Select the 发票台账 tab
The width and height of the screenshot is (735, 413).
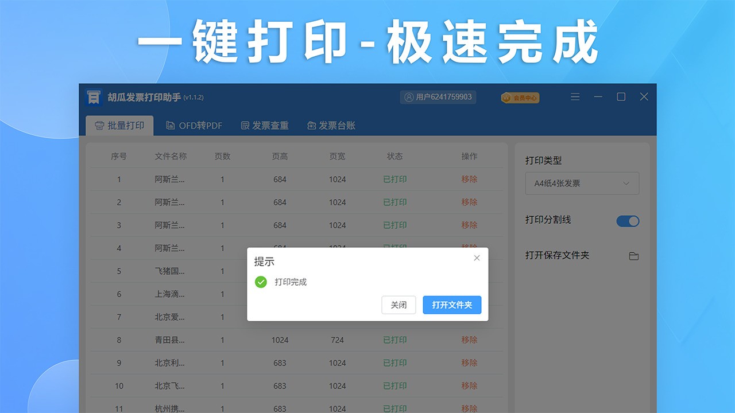(x=331, y=125)
